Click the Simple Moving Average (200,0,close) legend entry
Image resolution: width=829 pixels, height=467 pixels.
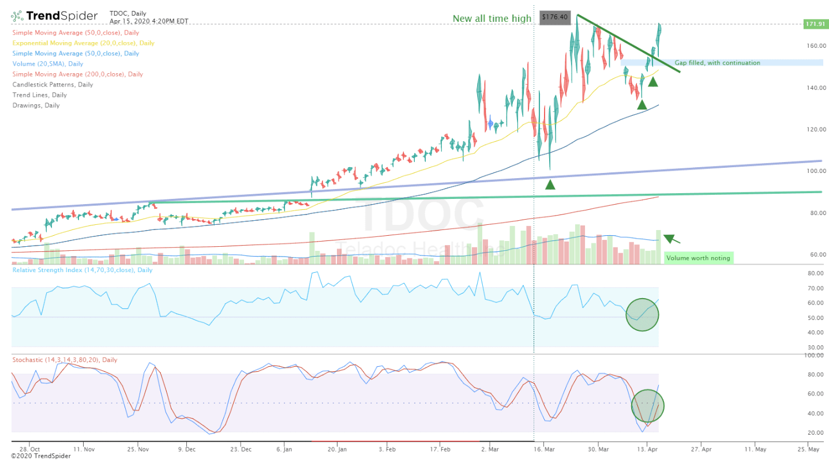point(78,74)
